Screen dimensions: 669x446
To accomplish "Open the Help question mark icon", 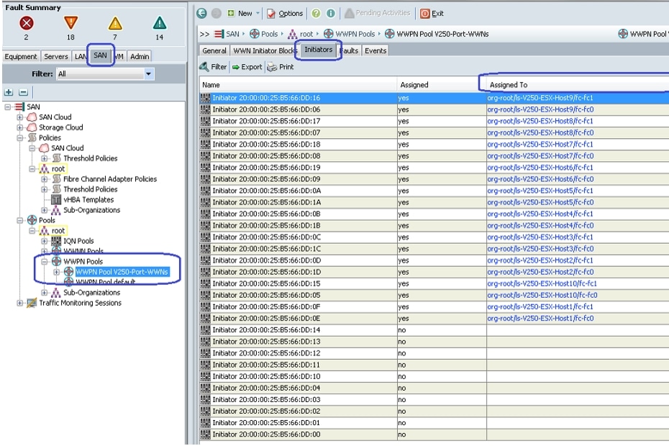I will click(x=316, y=13).
